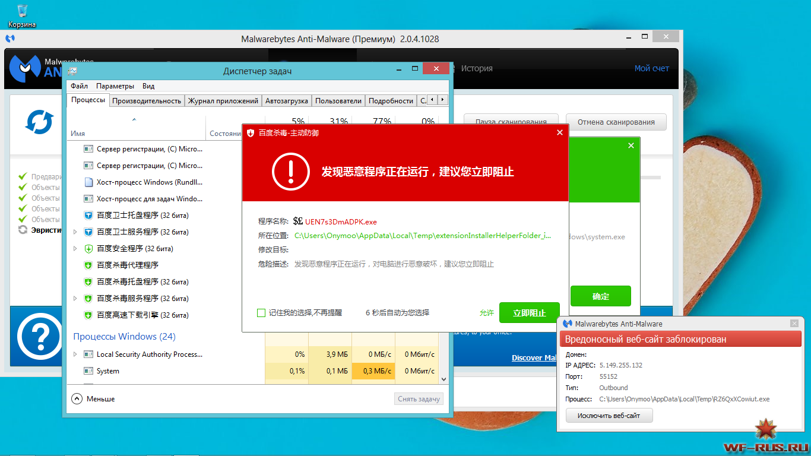Expand the 百度杀毒服务程序 process group
Screen dimensions: 811x456
tap(75, 299)
